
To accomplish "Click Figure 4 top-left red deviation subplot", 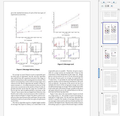I will pos(21,47).
